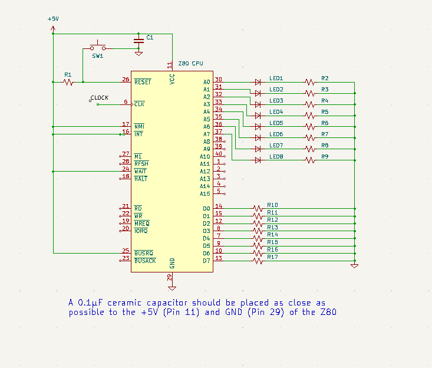Select the R1 resistor symbol
The image size is (432, 368).
tap(68, 82)
